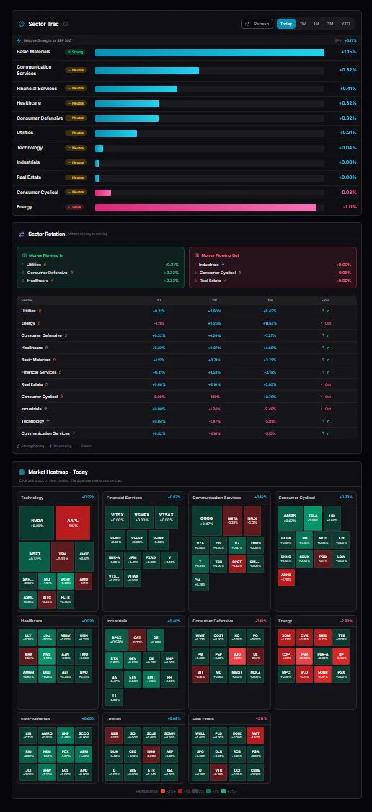Open the GOOG tile in Communication Services

[x=207, y=521]
